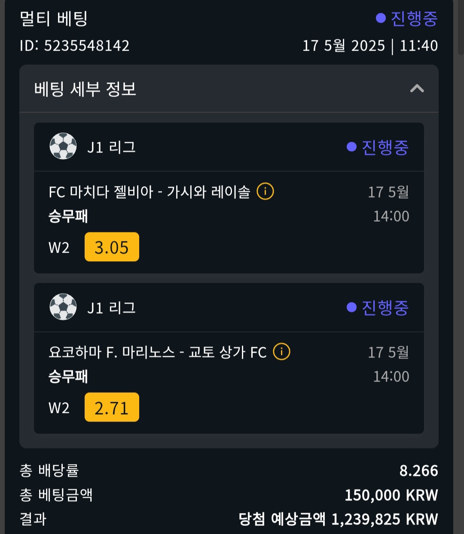Open 요코하마 F. 마리노스 - 교토 상가 FC match
464x534 pixels.
[x=157, y=352]
